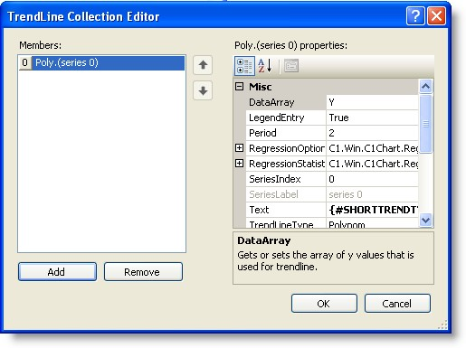Move selected member down with arrow
Viewport: 466px width, 348px height.
pos(203,90)
